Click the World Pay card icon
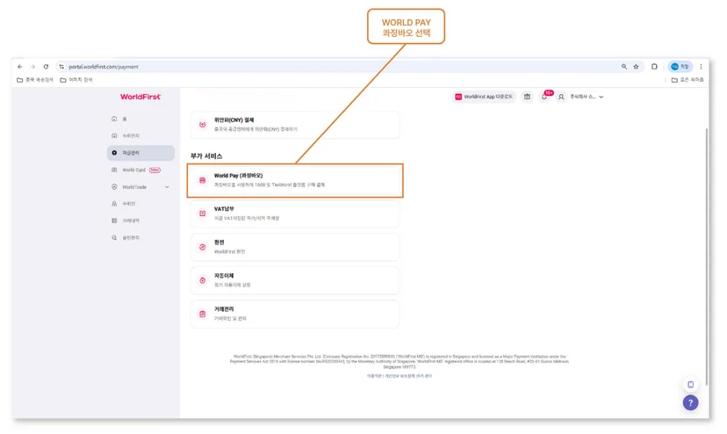Viewport: 727px width, 434px height. pos(203,181)
